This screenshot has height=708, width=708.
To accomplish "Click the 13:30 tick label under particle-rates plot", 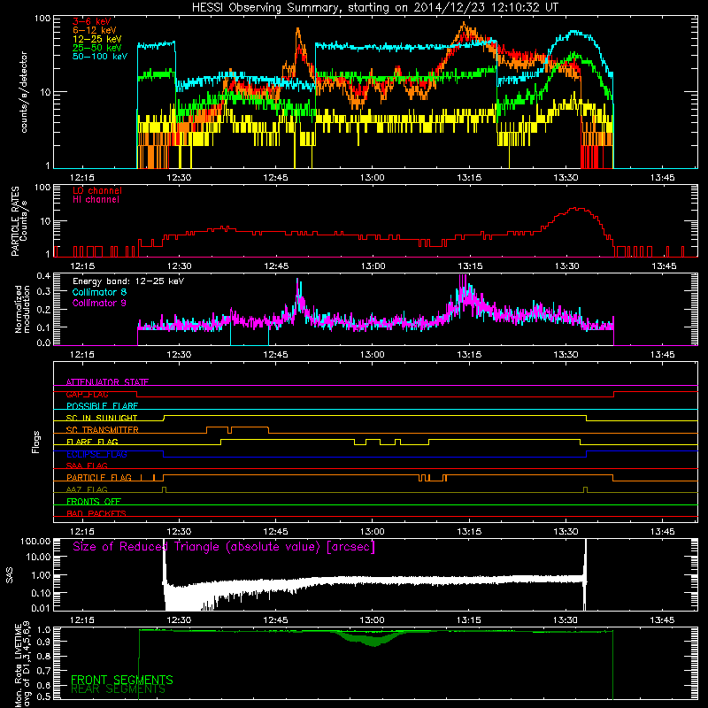I will [566, 266].
